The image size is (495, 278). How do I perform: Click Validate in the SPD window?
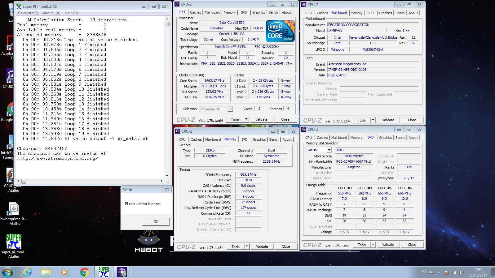[x=388, y=245]
